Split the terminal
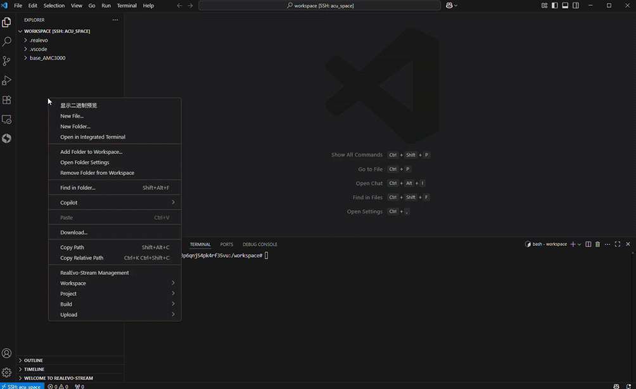This screenshot has height=389, width=636. click(588, 244)
